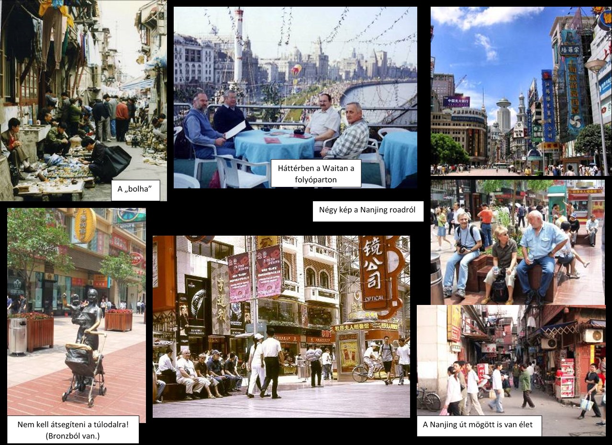The height and width of the screenshot is (445, 612).
Task: Select the flea market street photo
Action: coord(83,100)
